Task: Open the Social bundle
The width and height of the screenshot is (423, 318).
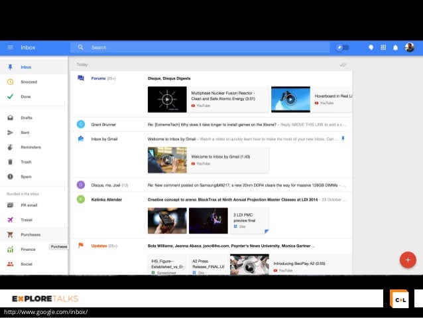Action: (34, 264)
